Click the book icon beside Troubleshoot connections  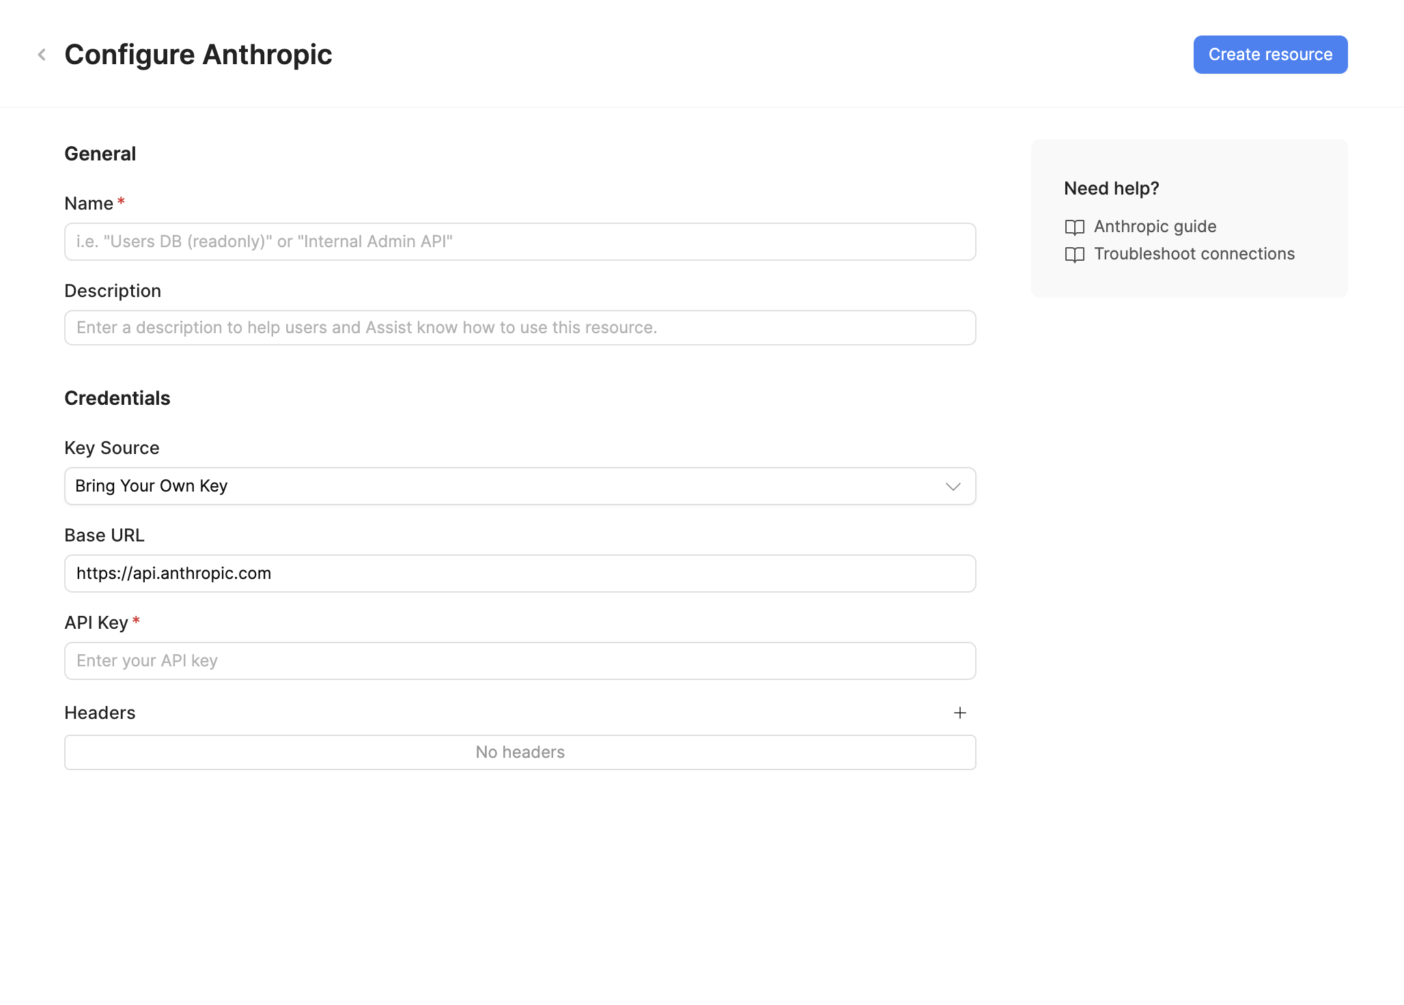1074,255
